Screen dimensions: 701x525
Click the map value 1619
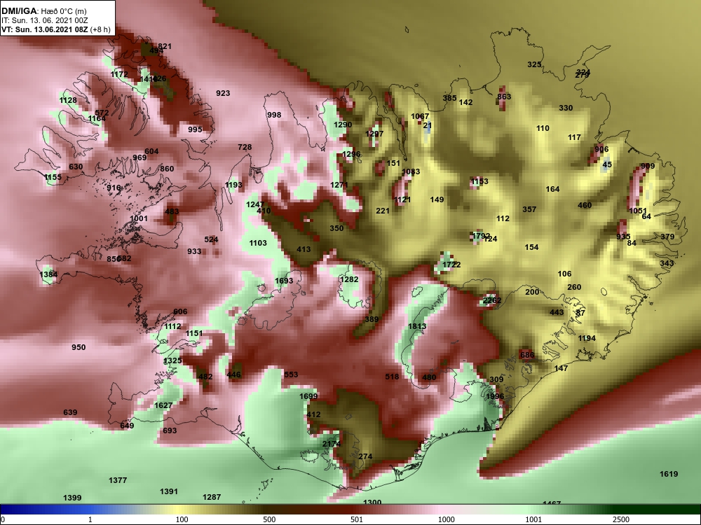(669, 474)
